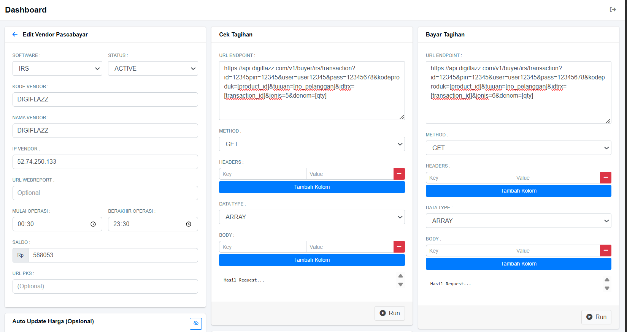
Task: Expand the Status dropdown set to ACTIVE
Action: tap(153, 69)
